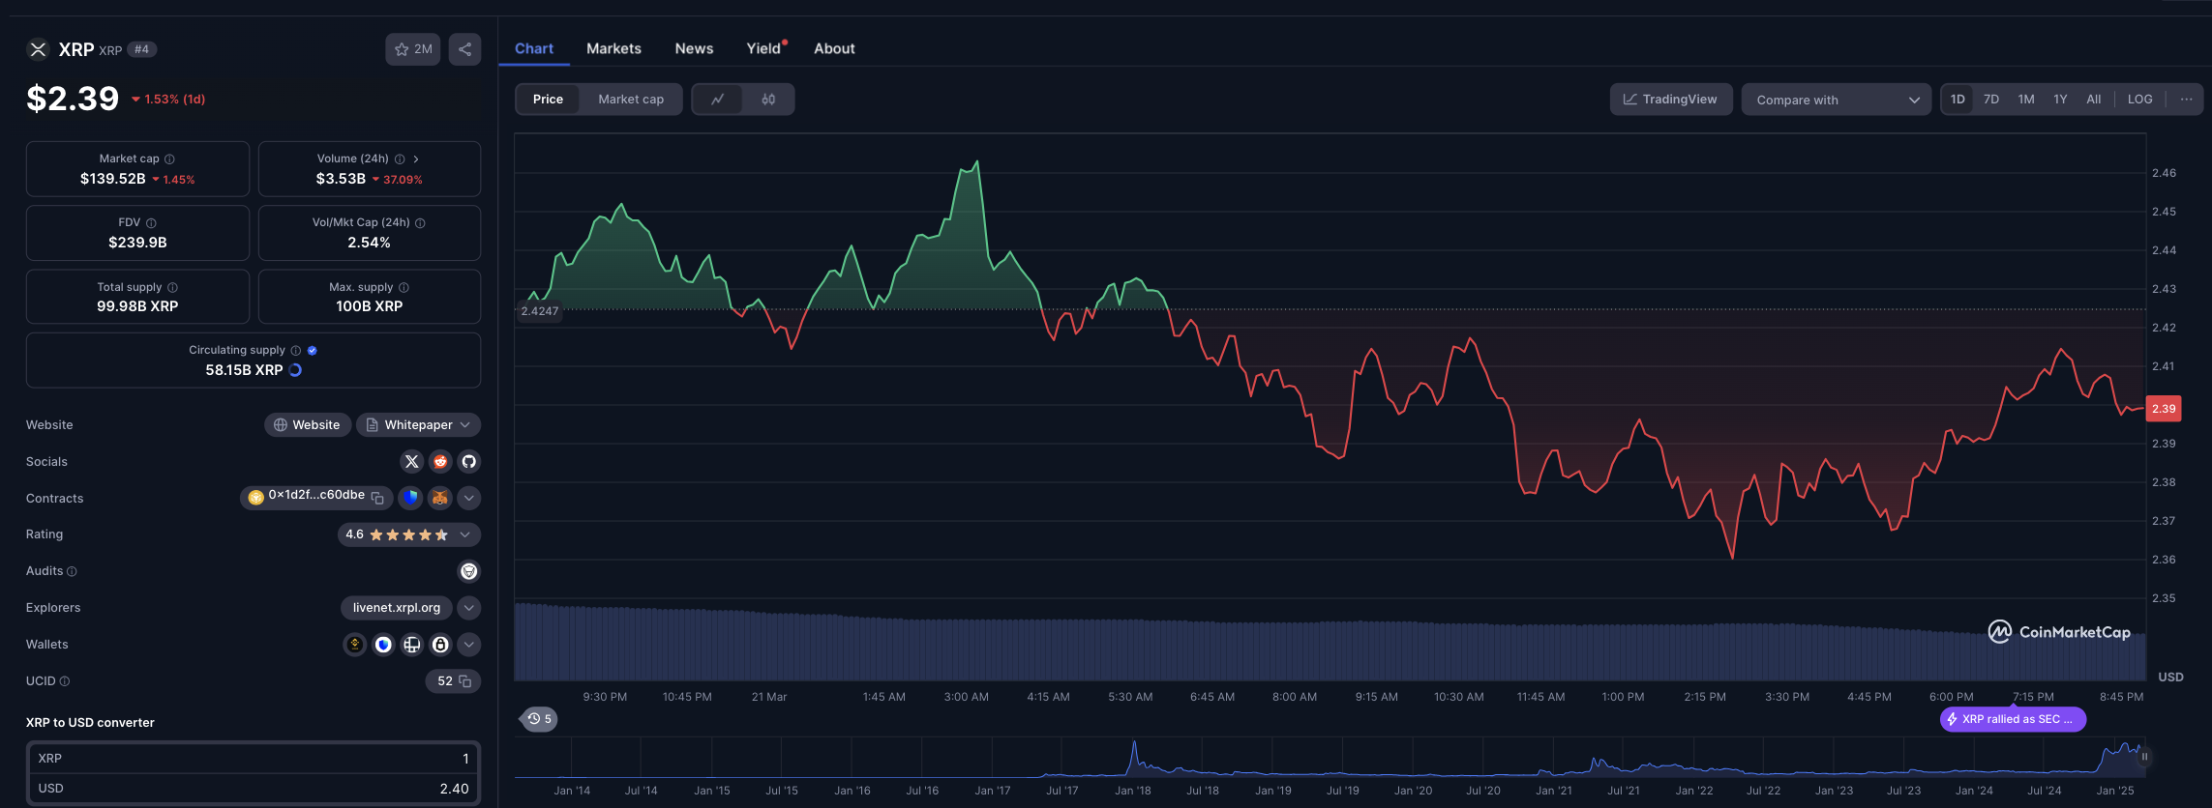Open the X (Twitter) social link

[x=411, y=462]
